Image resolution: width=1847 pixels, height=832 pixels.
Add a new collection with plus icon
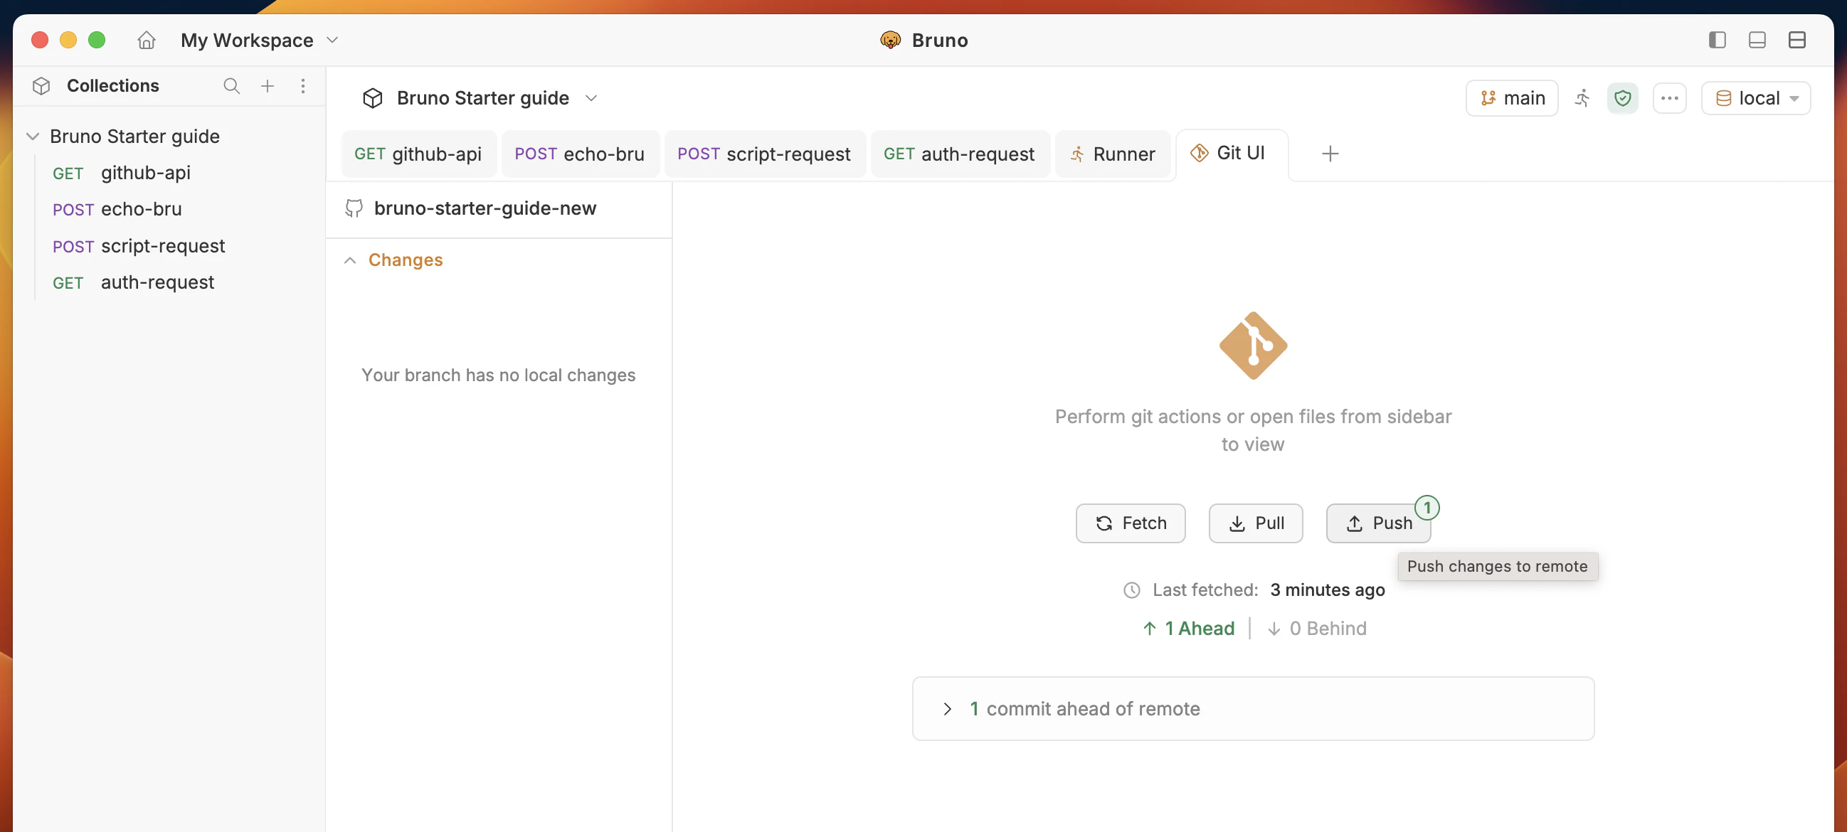point(268,86)
